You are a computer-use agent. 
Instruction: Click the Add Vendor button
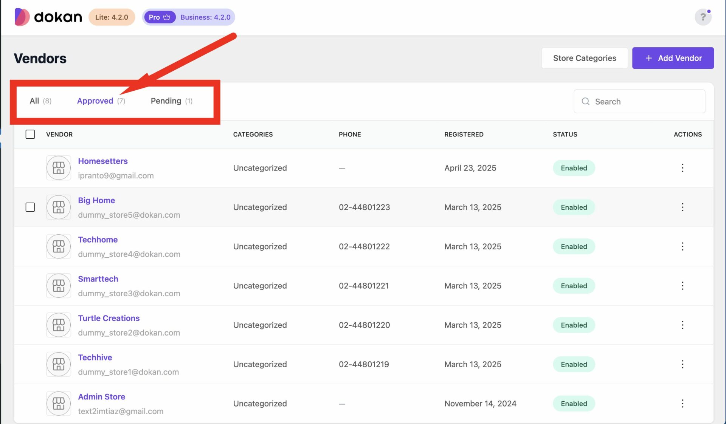[673, 58]
